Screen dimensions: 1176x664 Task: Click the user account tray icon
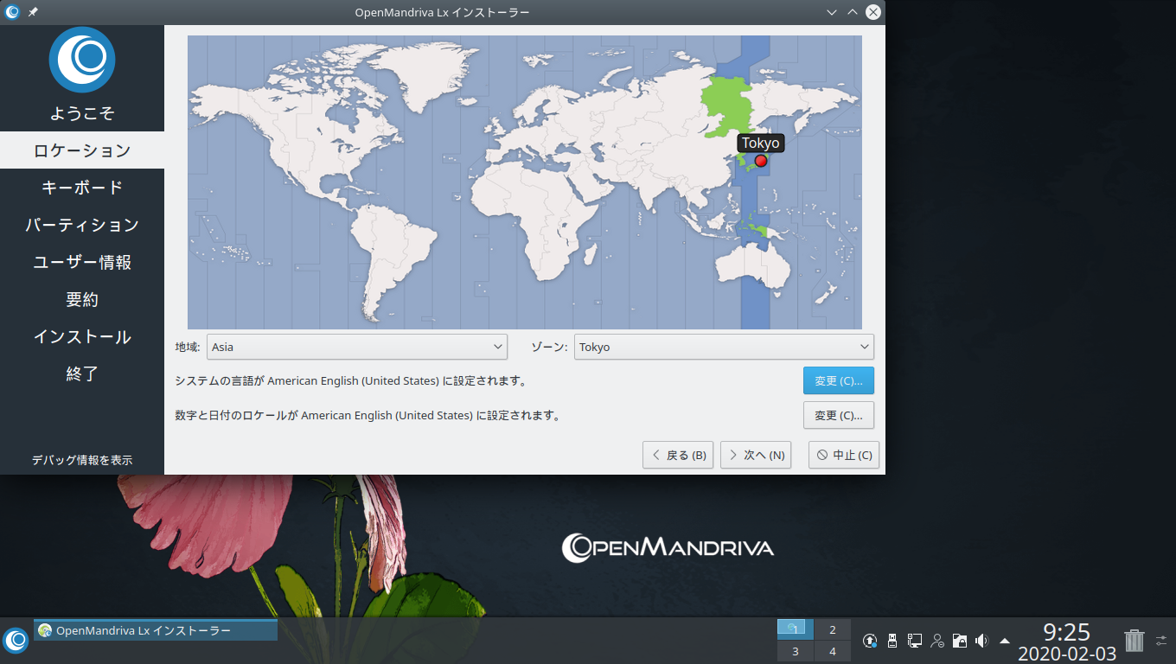pos(937,641)
